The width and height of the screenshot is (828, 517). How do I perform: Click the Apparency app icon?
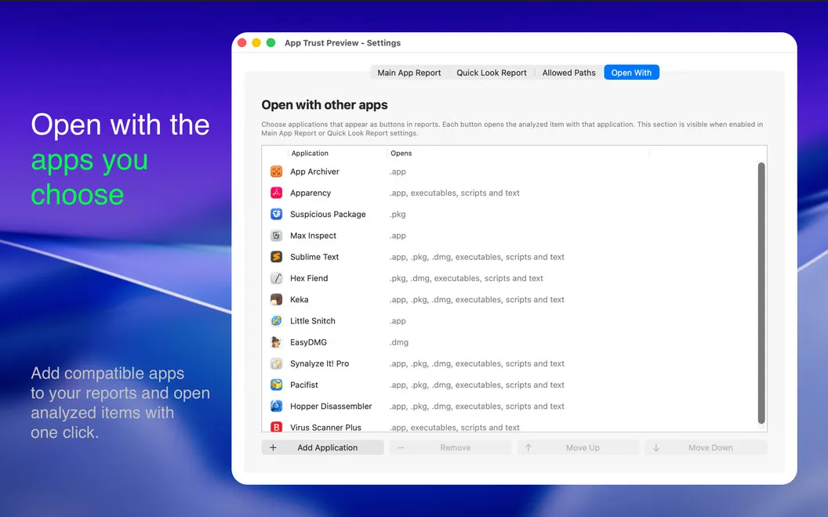(276, 193)
